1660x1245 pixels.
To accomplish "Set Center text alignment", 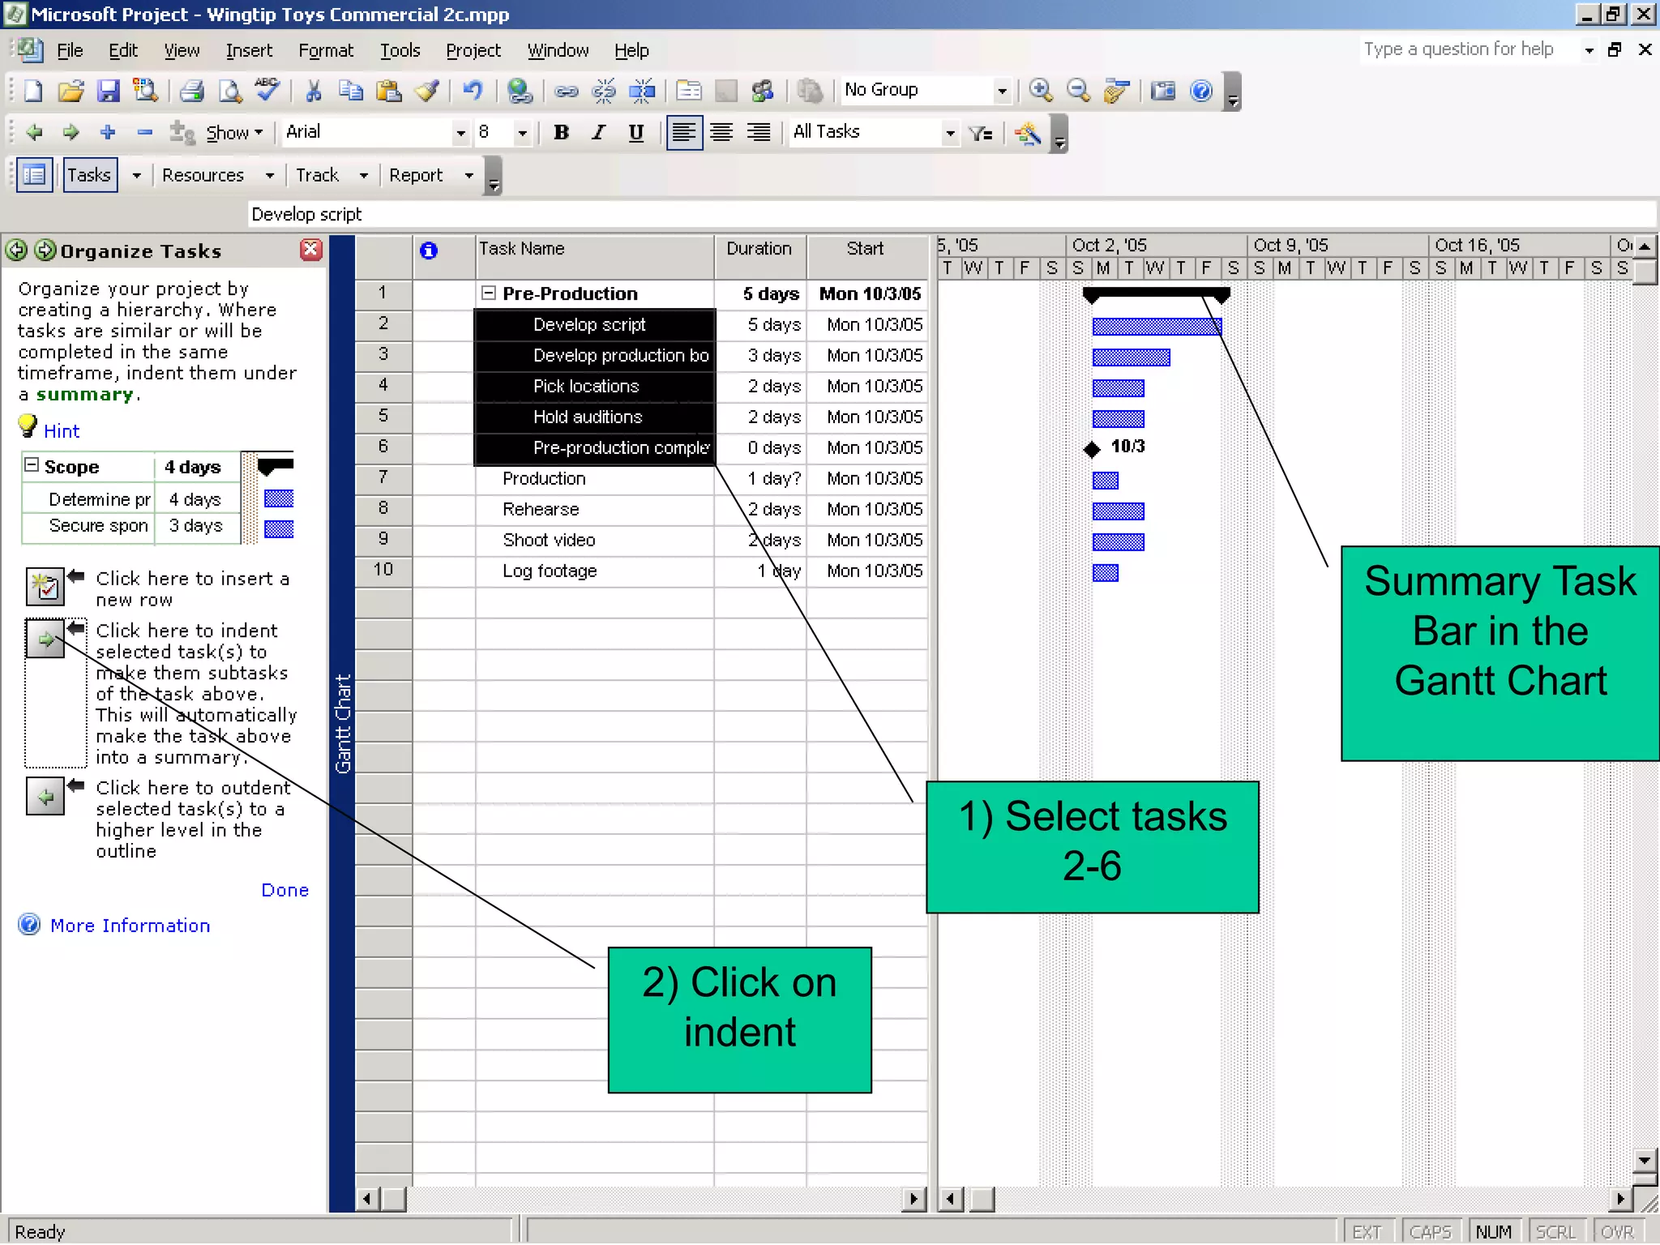I will pyautogui.click(x=721, y=133).
